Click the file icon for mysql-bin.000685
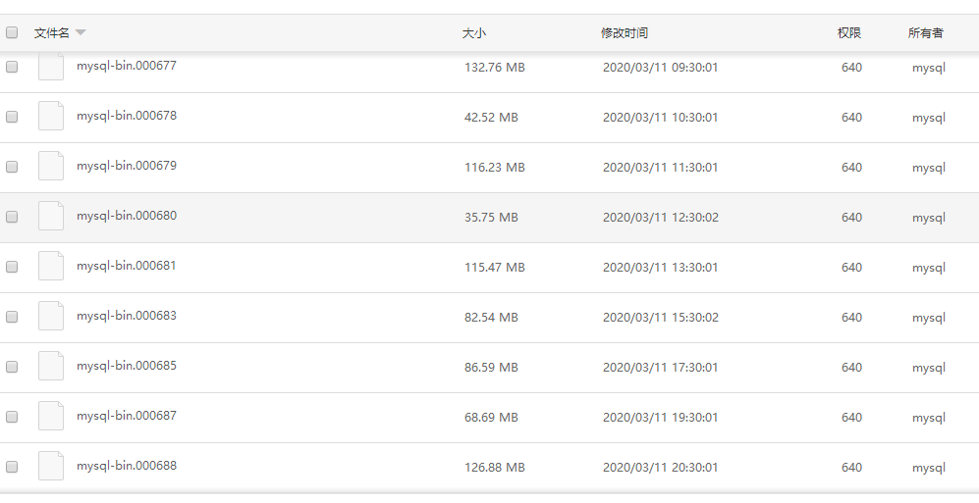Image resolution: width=979 pixels, height=503 pixels. [51, 366]
